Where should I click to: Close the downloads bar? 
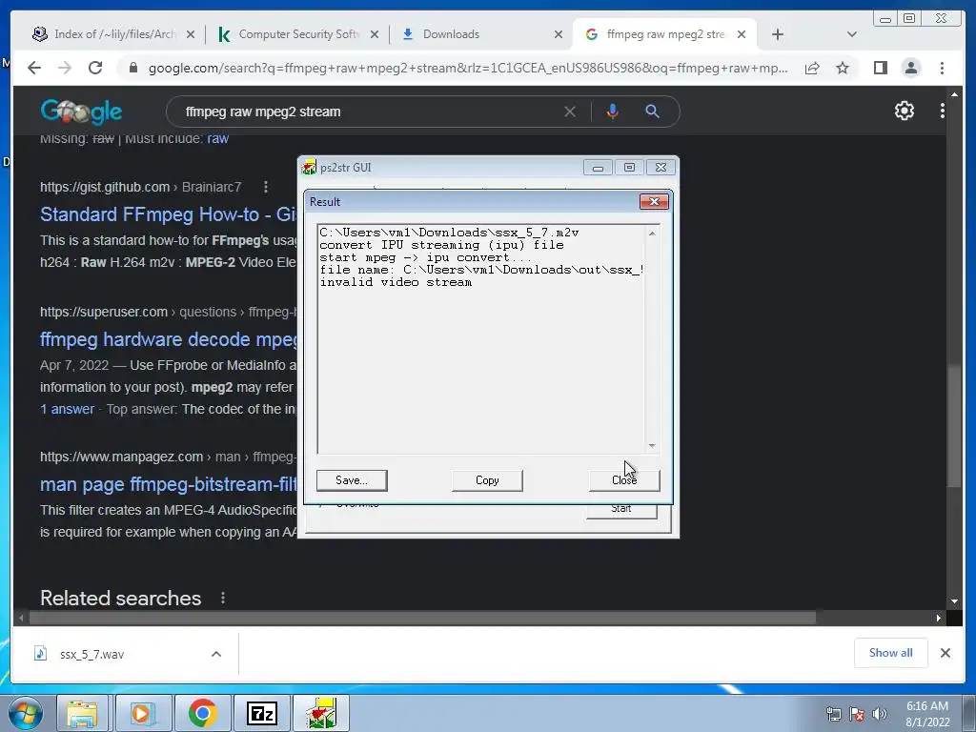[x=945, y=653]
